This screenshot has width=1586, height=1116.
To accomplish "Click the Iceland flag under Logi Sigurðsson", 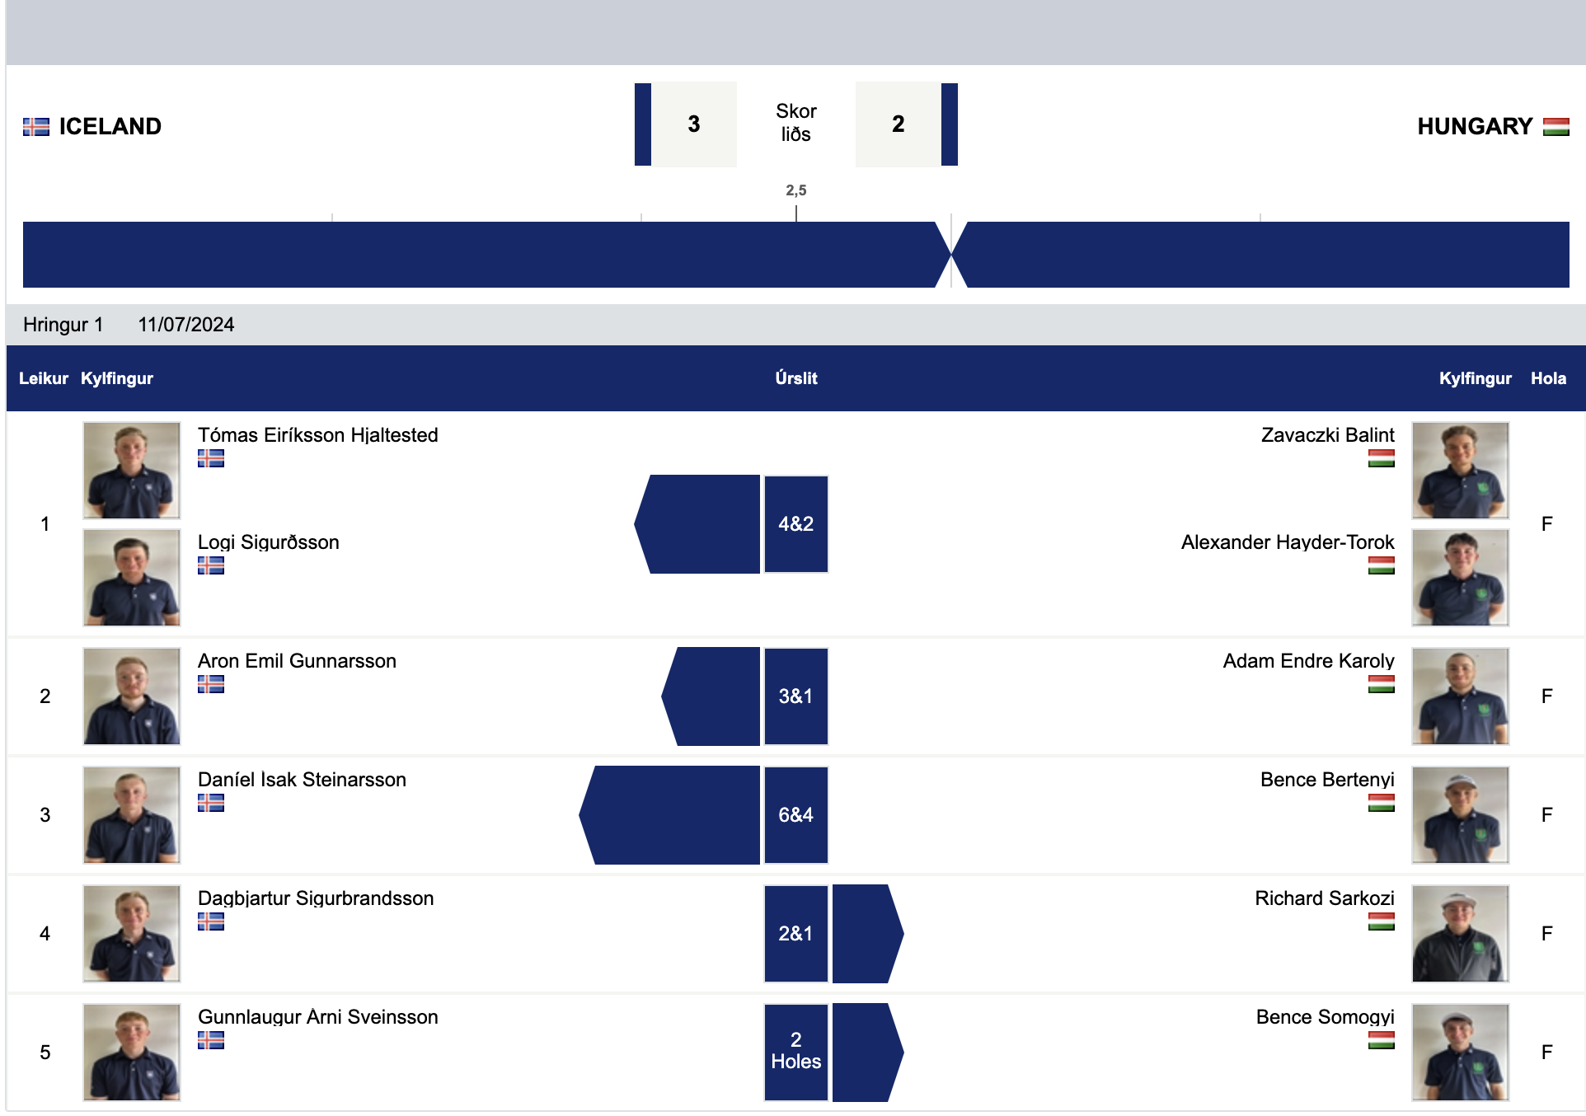I will pyautogui.click(x=210, y=565).
